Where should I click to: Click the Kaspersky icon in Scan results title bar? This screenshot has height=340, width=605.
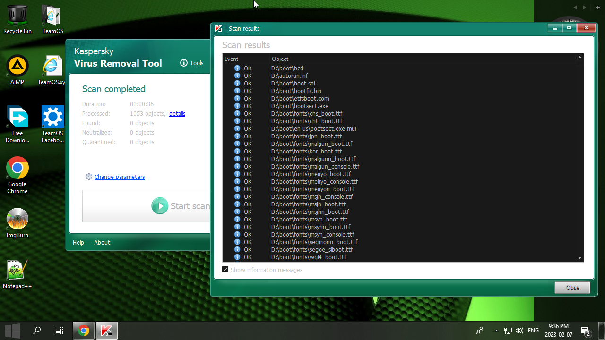click(218, 28)
